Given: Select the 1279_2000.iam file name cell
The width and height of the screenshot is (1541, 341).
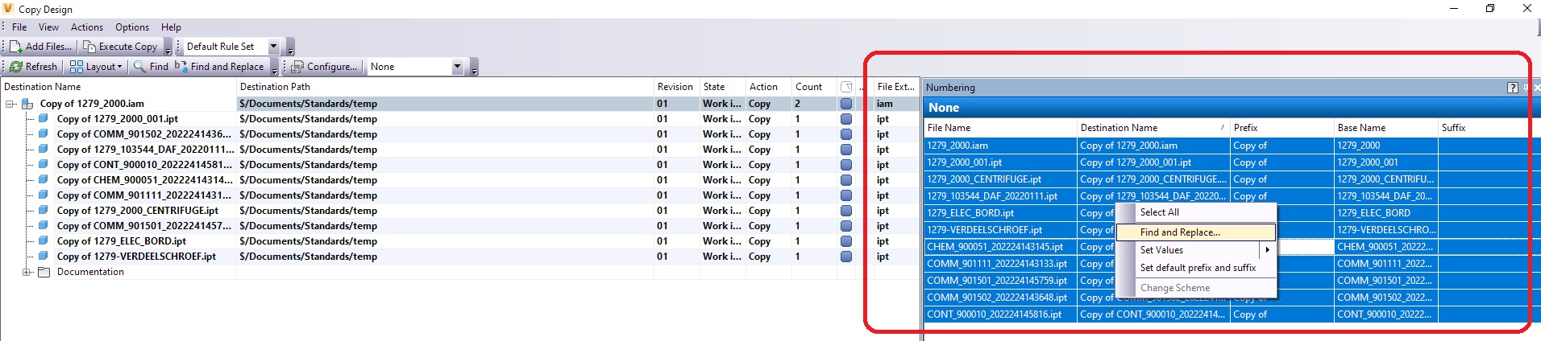Looking at the screenshot, I should point(1000,146).
